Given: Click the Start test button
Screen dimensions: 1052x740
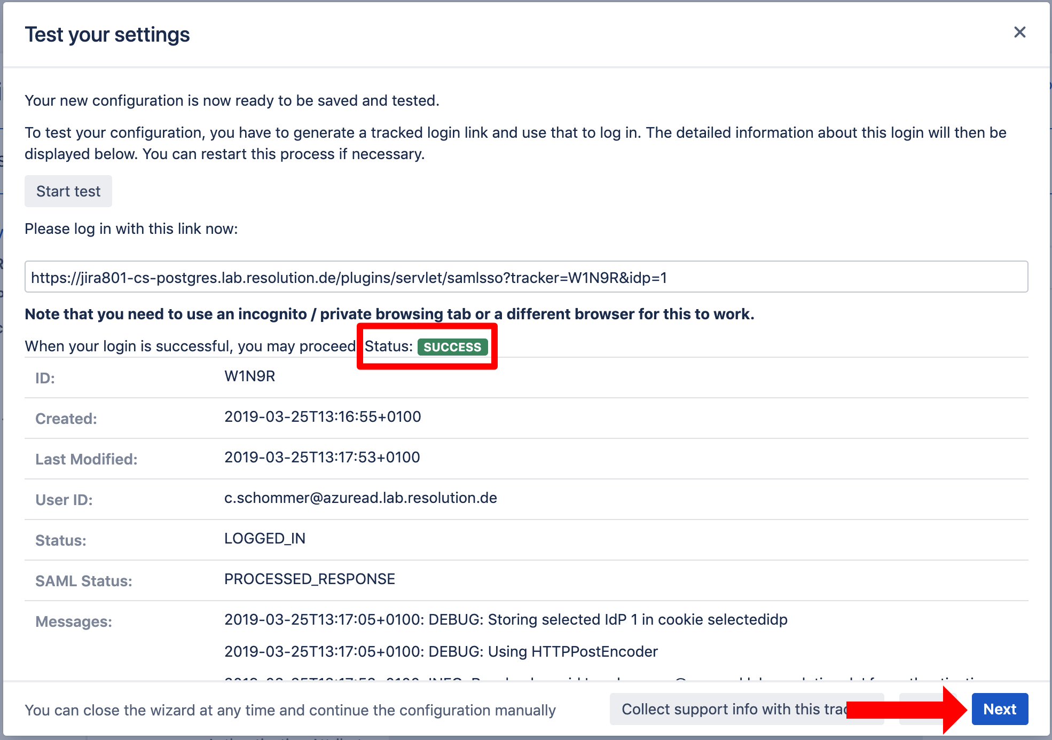Looking at the screenshot, I should point(68,191).
